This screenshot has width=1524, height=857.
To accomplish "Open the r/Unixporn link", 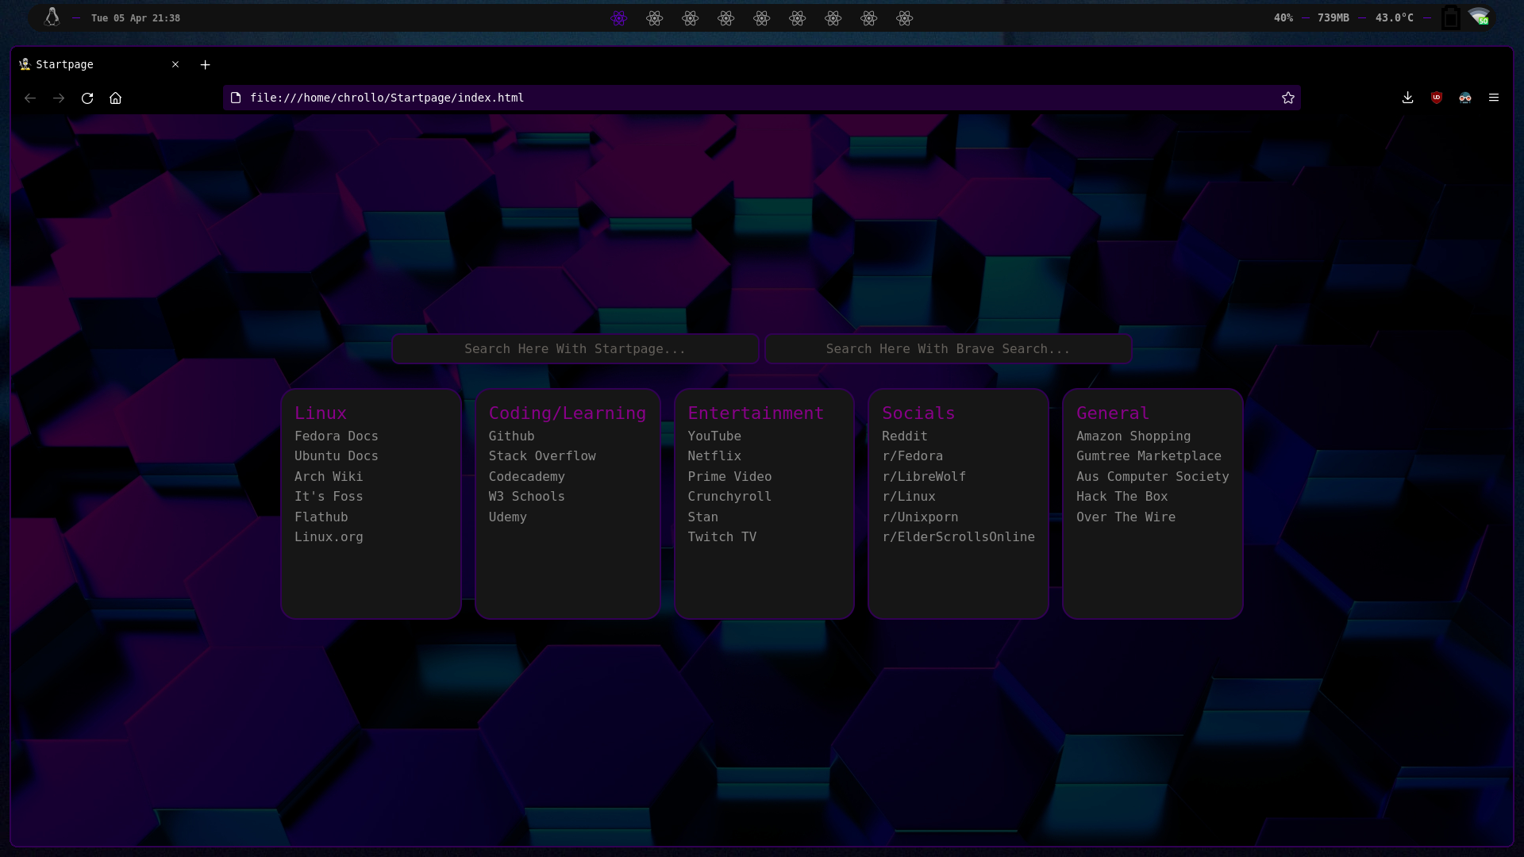I will point(921,517).
